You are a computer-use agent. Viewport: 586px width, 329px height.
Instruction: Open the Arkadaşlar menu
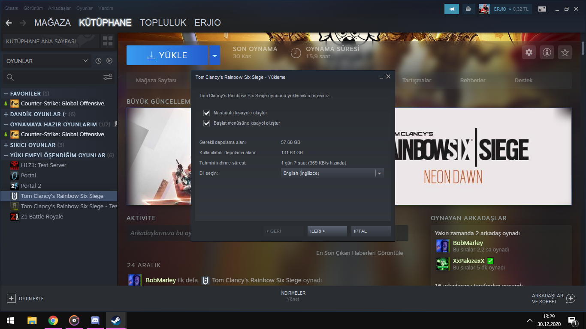pos(60,8)
